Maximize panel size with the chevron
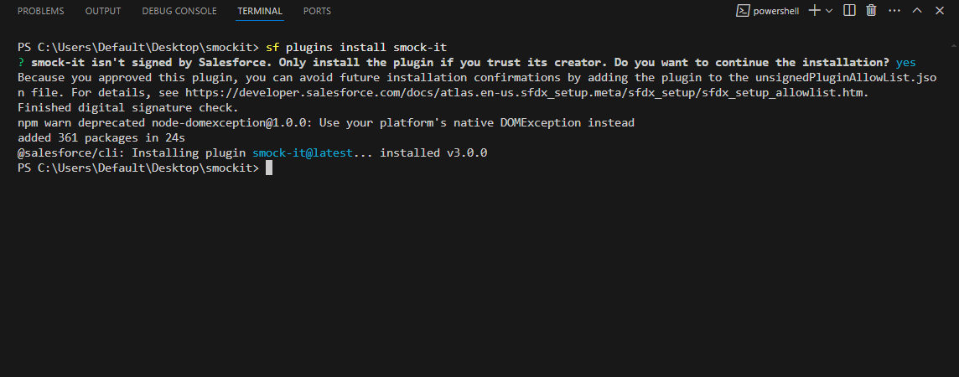 pyautogui.click(x=917, y=10)
